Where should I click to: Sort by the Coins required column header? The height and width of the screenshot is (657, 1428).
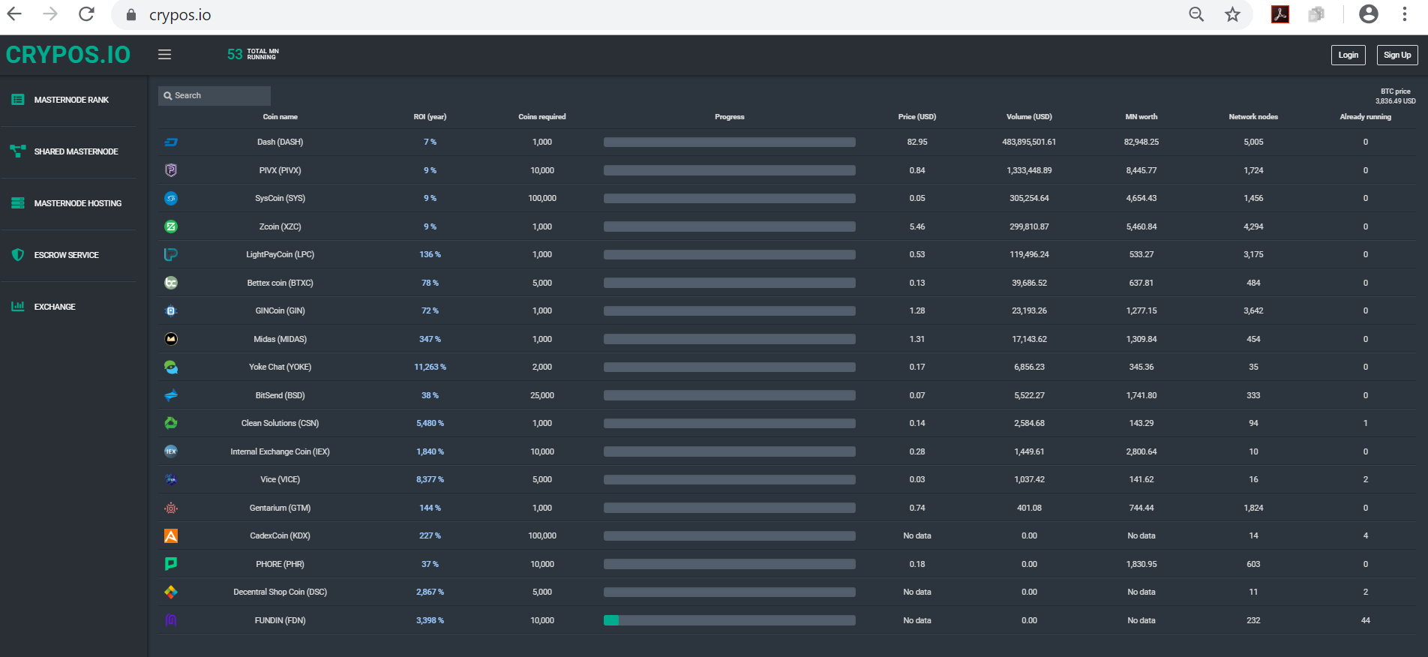[542, 117]
